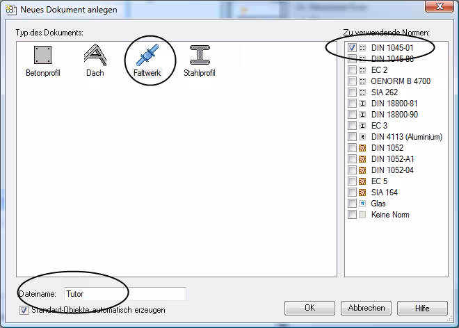Enable DIN 4113 (Aluminium) checkbox

(x=353, y=137)
